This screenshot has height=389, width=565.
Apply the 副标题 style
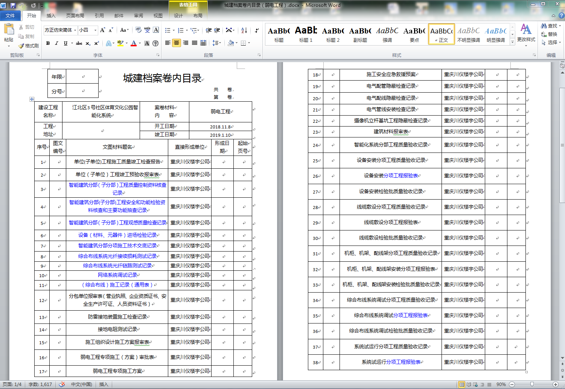(360, 34)
